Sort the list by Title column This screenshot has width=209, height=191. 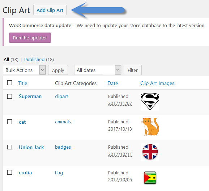pos(23,83)
